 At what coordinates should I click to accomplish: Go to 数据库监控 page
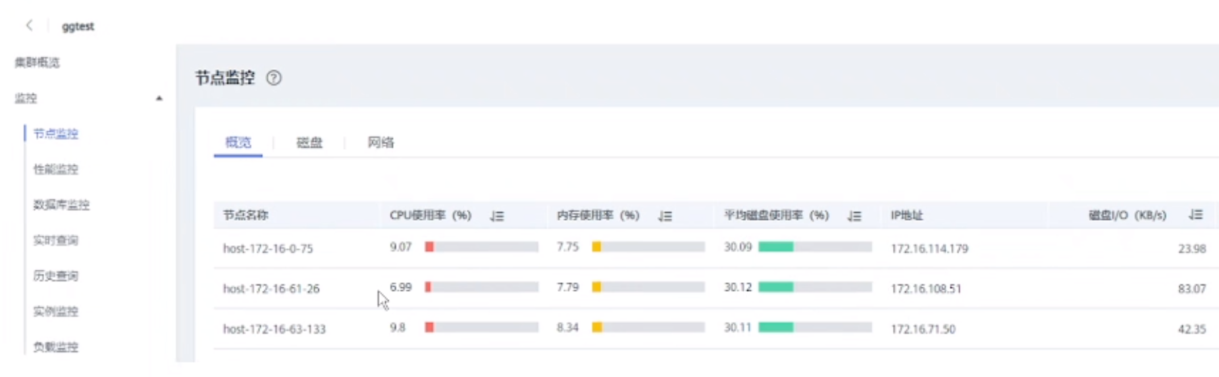61,205
